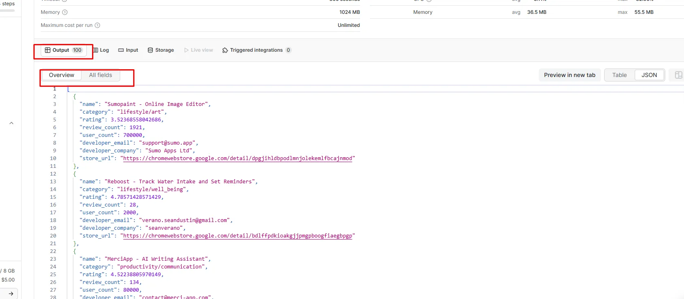Open the Input tab

pos(128,50)
